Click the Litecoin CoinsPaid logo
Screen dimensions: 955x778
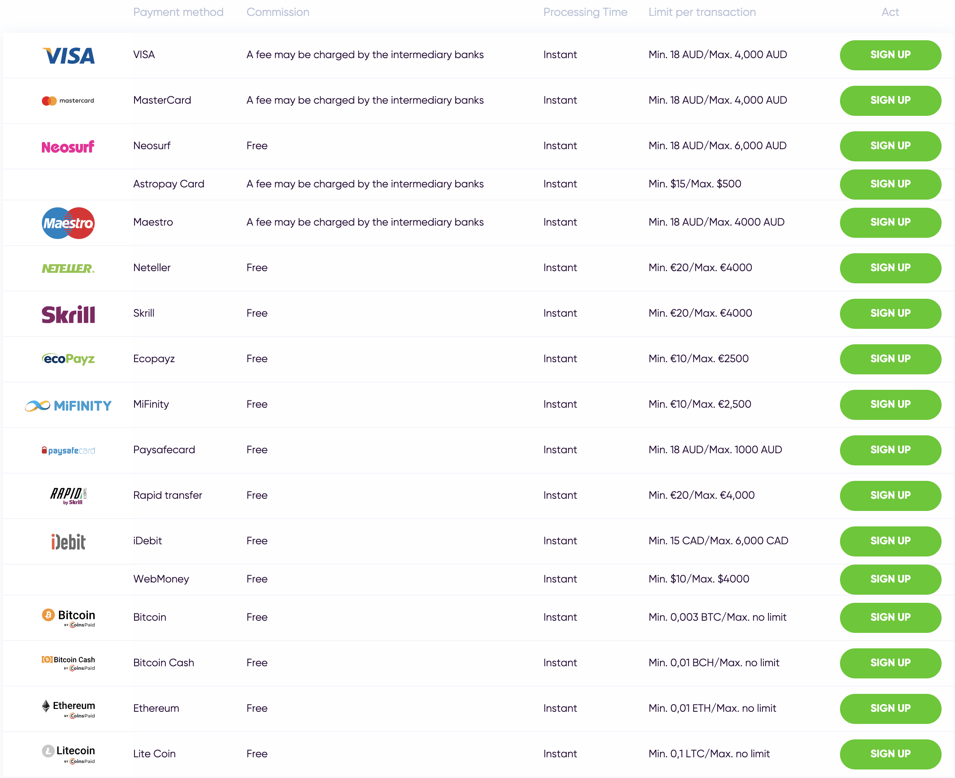[x=68, y=754]
